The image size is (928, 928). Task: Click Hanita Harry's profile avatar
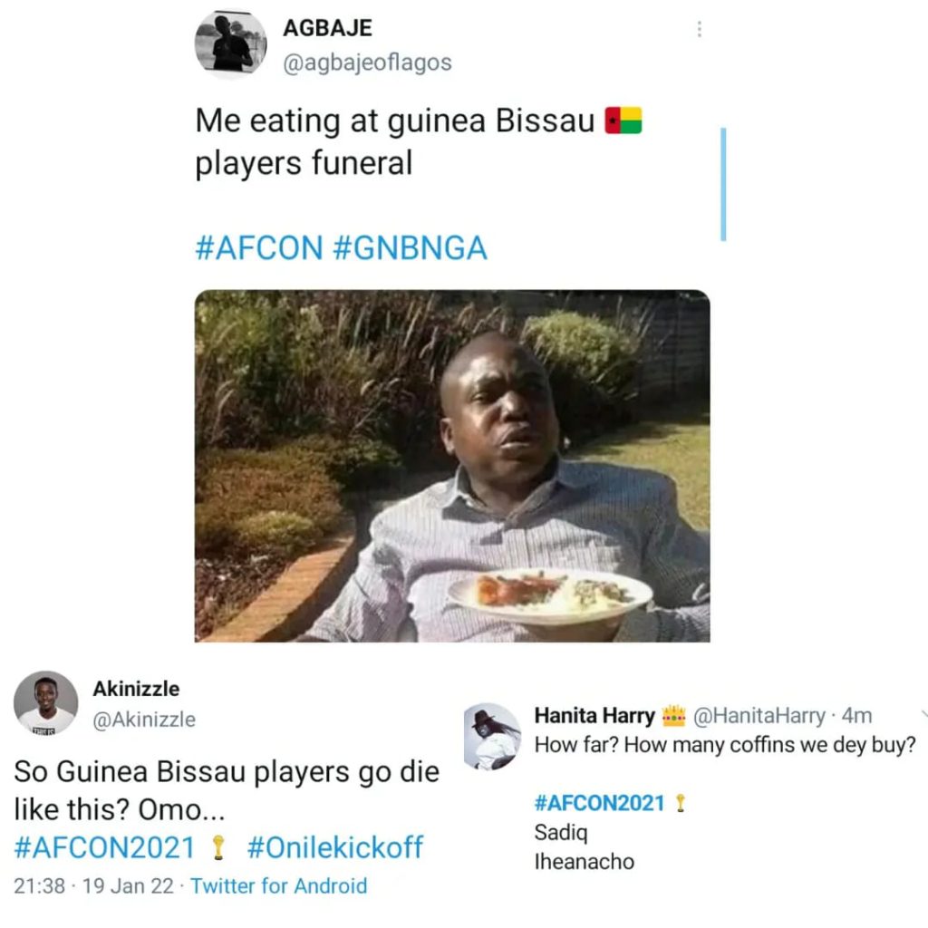[494, 736]
